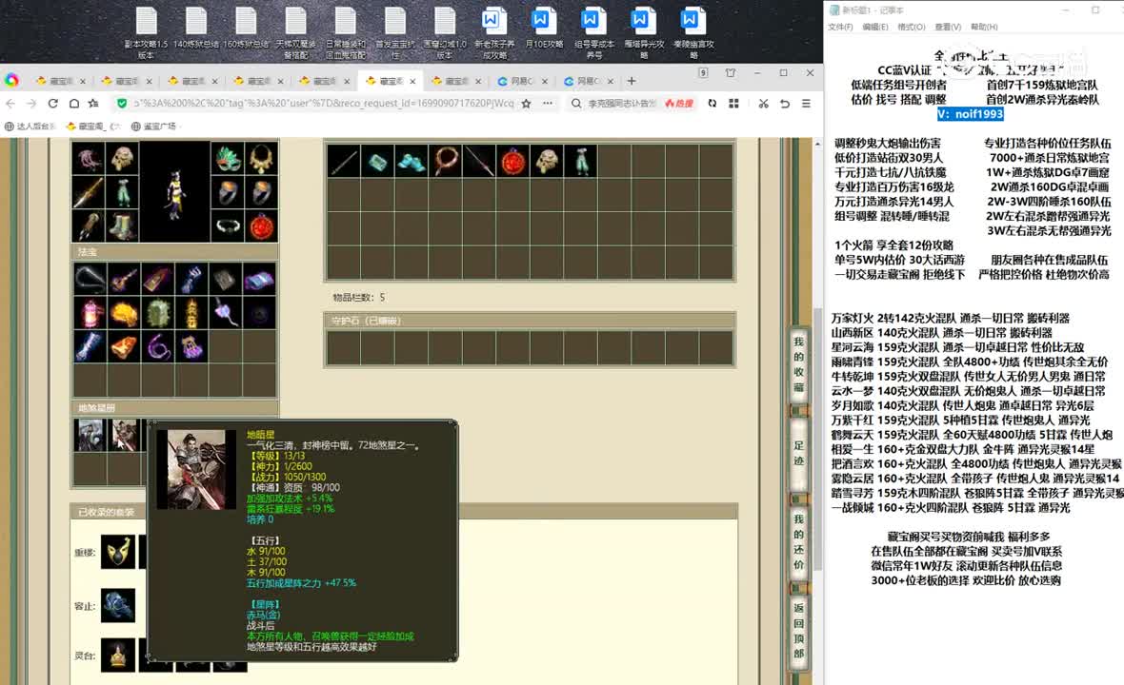Screen dimensions: 1124x685
Task: Click the bead necklace in inventory grid
Action: [445, 162]
